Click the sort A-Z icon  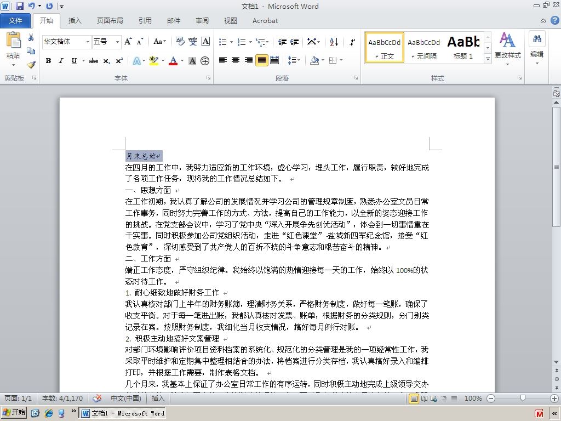(334, 42)
